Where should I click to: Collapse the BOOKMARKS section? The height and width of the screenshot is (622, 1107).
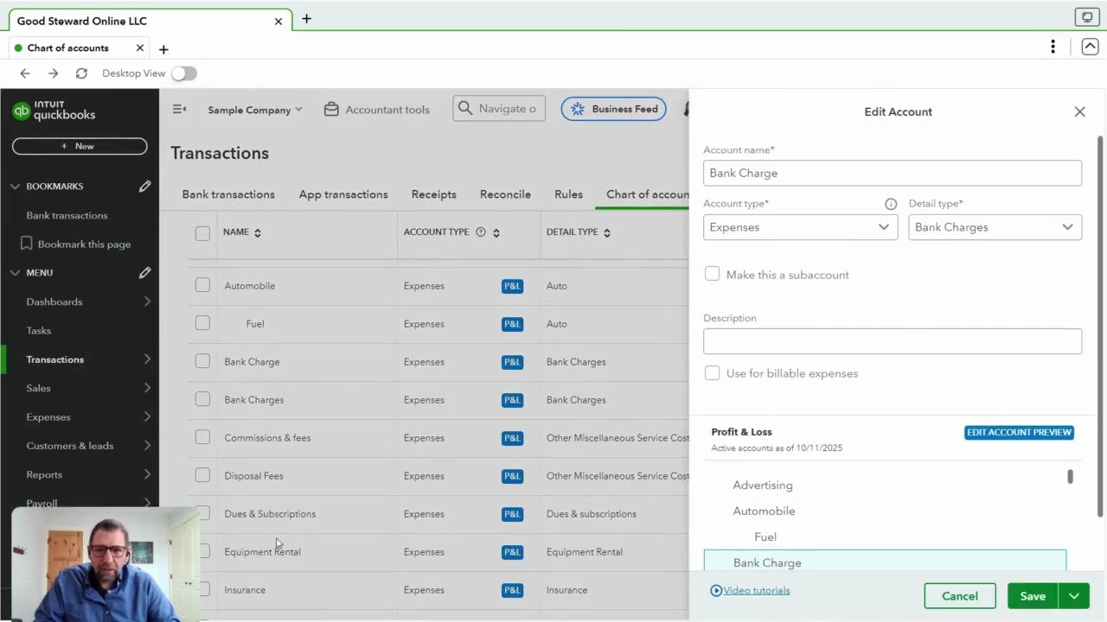pos(15,186)
